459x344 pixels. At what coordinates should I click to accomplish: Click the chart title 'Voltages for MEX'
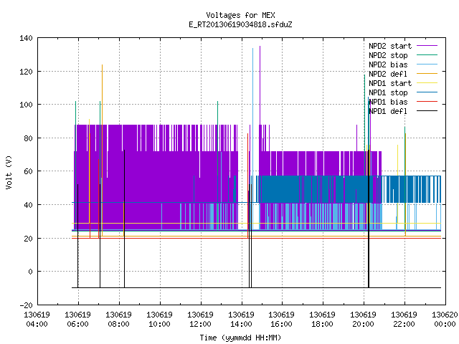tap(240, 15)
